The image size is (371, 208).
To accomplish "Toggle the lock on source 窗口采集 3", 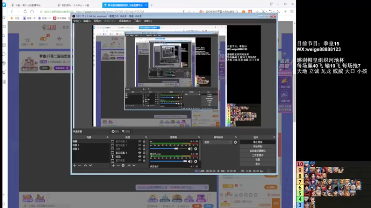I will tap(144, 145).
